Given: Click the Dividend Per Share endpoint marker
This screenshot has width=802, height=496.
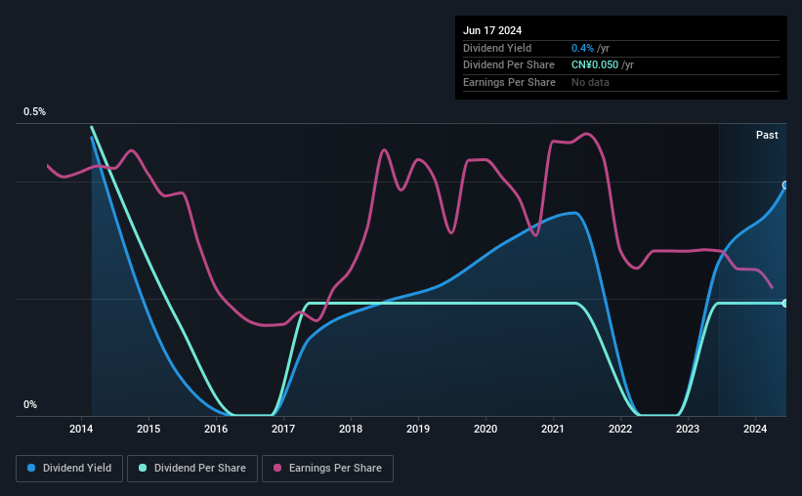Looking at the screenshot, I should [785, 304].
